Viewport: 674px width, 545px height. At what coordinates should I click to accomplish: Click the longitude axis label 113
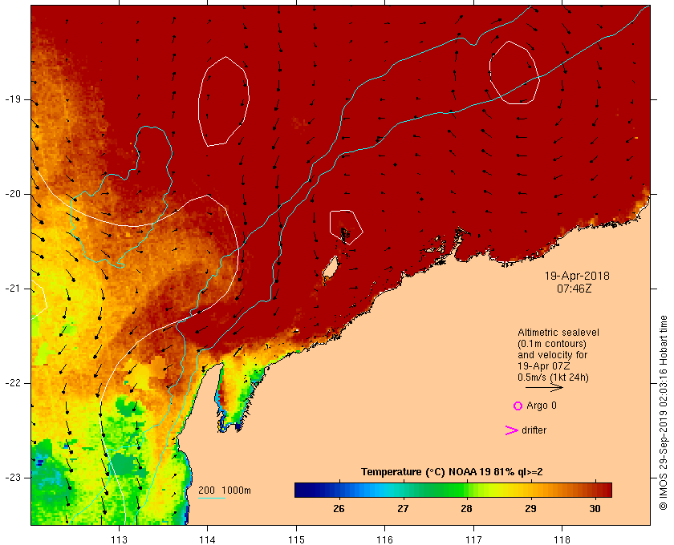click(x=119, y=539)
